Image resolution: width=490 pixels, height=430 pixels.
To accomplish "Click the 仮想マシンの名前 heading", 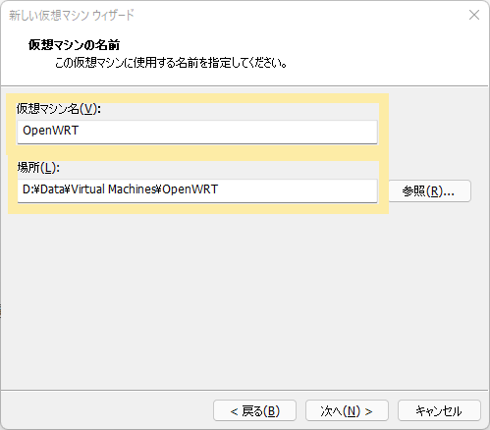I will pos(74,45).
